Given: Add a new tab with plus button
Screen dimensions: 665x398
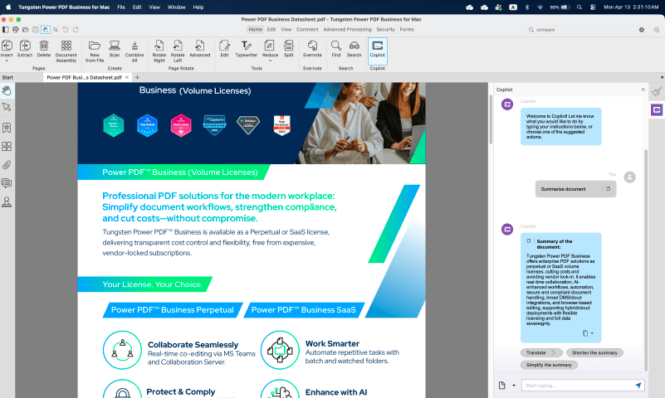Looking at the screenshot, I should pos(137,77).
